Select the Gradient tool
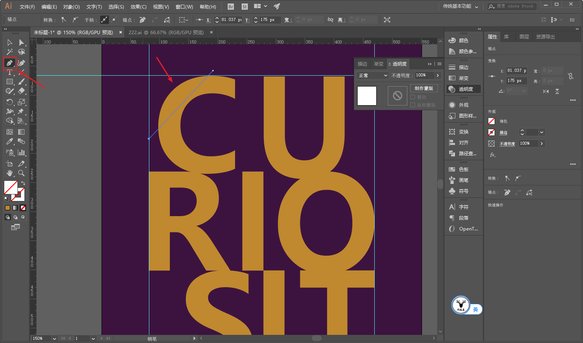The width and height of the screenshot is (583, 343). point(21,132)
